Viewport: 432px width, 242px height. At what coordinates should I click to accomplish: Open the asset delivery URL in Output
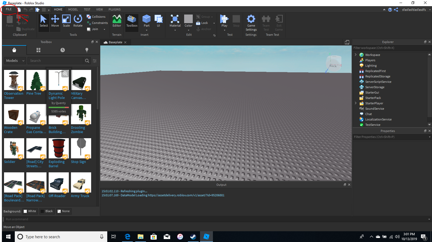pyautogui.click(x=186, y=195)
